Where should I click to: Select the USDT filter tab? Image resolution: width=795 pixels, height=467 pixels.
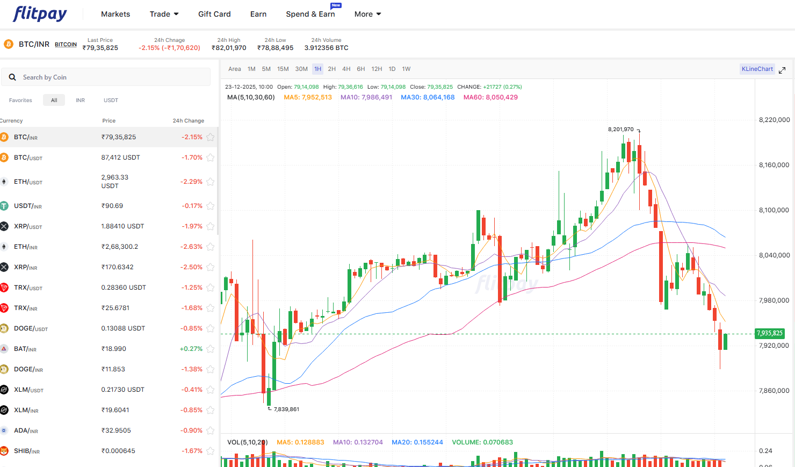click(x=111, y=100)
